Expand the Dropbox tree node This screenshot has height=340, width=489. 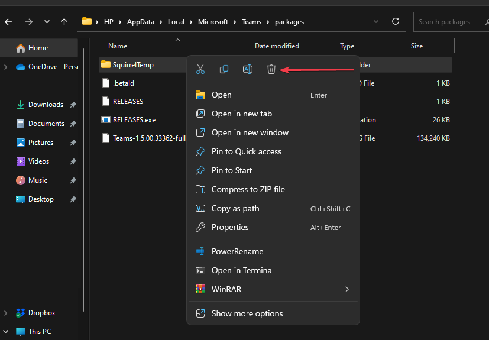5,313
